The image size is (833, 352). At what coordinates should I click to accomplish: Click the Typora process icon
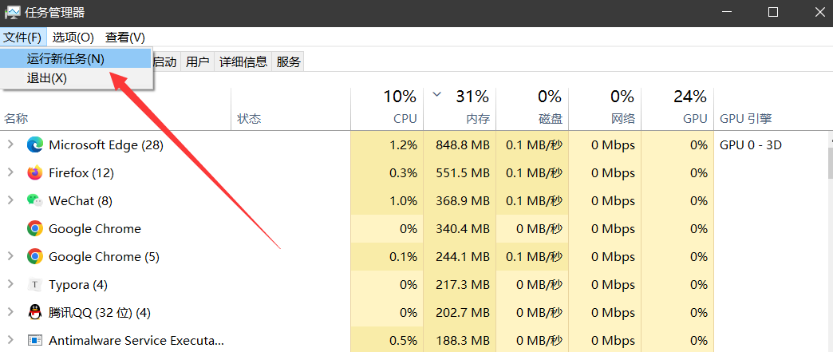pyautogui.click(x=35, y=284)
